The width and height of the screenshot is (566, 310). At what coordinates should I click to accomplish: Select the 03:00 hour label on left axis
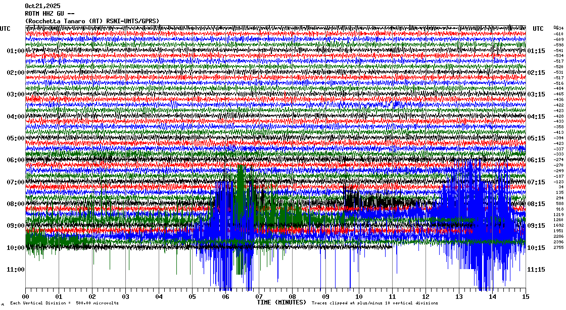[x=16, y=94]
